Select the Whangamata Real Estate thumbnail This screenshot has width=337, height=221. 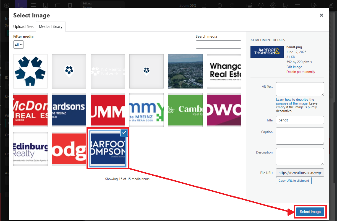click(x=224, y=71)
